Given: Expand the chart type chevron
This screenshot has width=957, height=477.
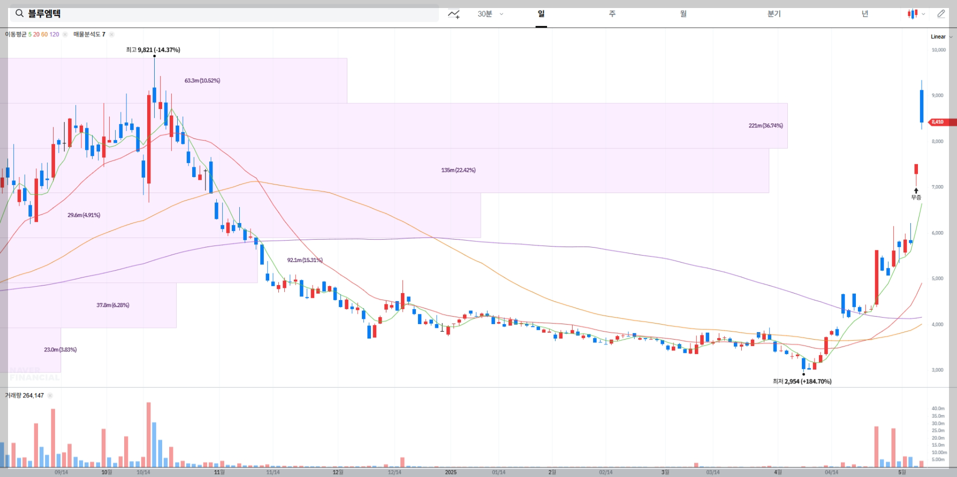Looking at the screenshot, I should pyautogui.click(x=923, y=14).
